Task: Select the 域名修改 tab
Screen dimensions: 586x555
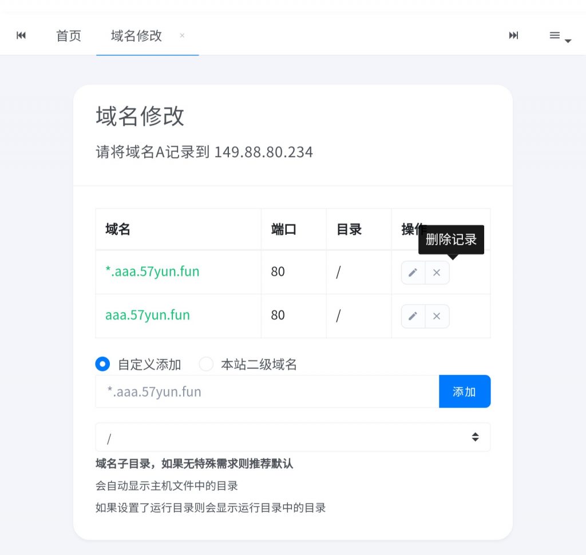Action: [137, 35]
